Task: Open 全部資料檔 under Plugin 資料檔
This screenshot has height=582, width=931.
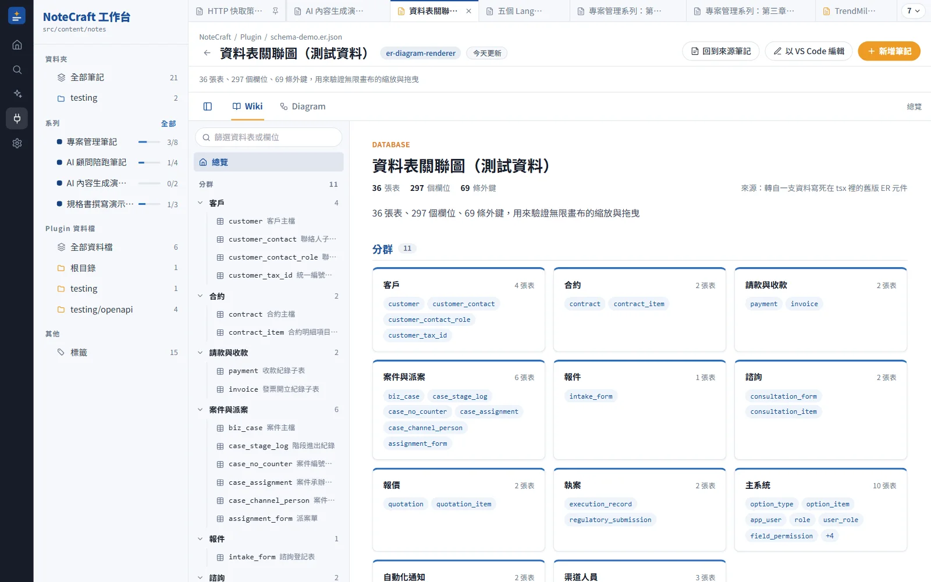Action: coord(111,247)
